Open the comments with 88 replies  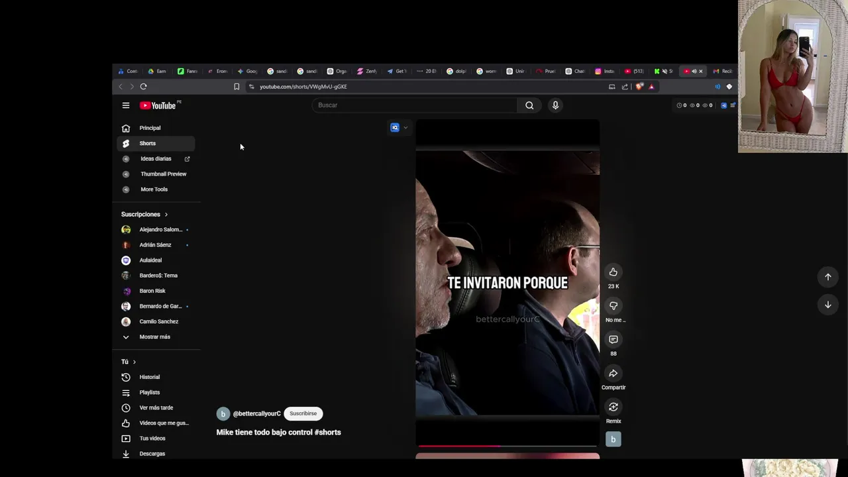point(613,339)
